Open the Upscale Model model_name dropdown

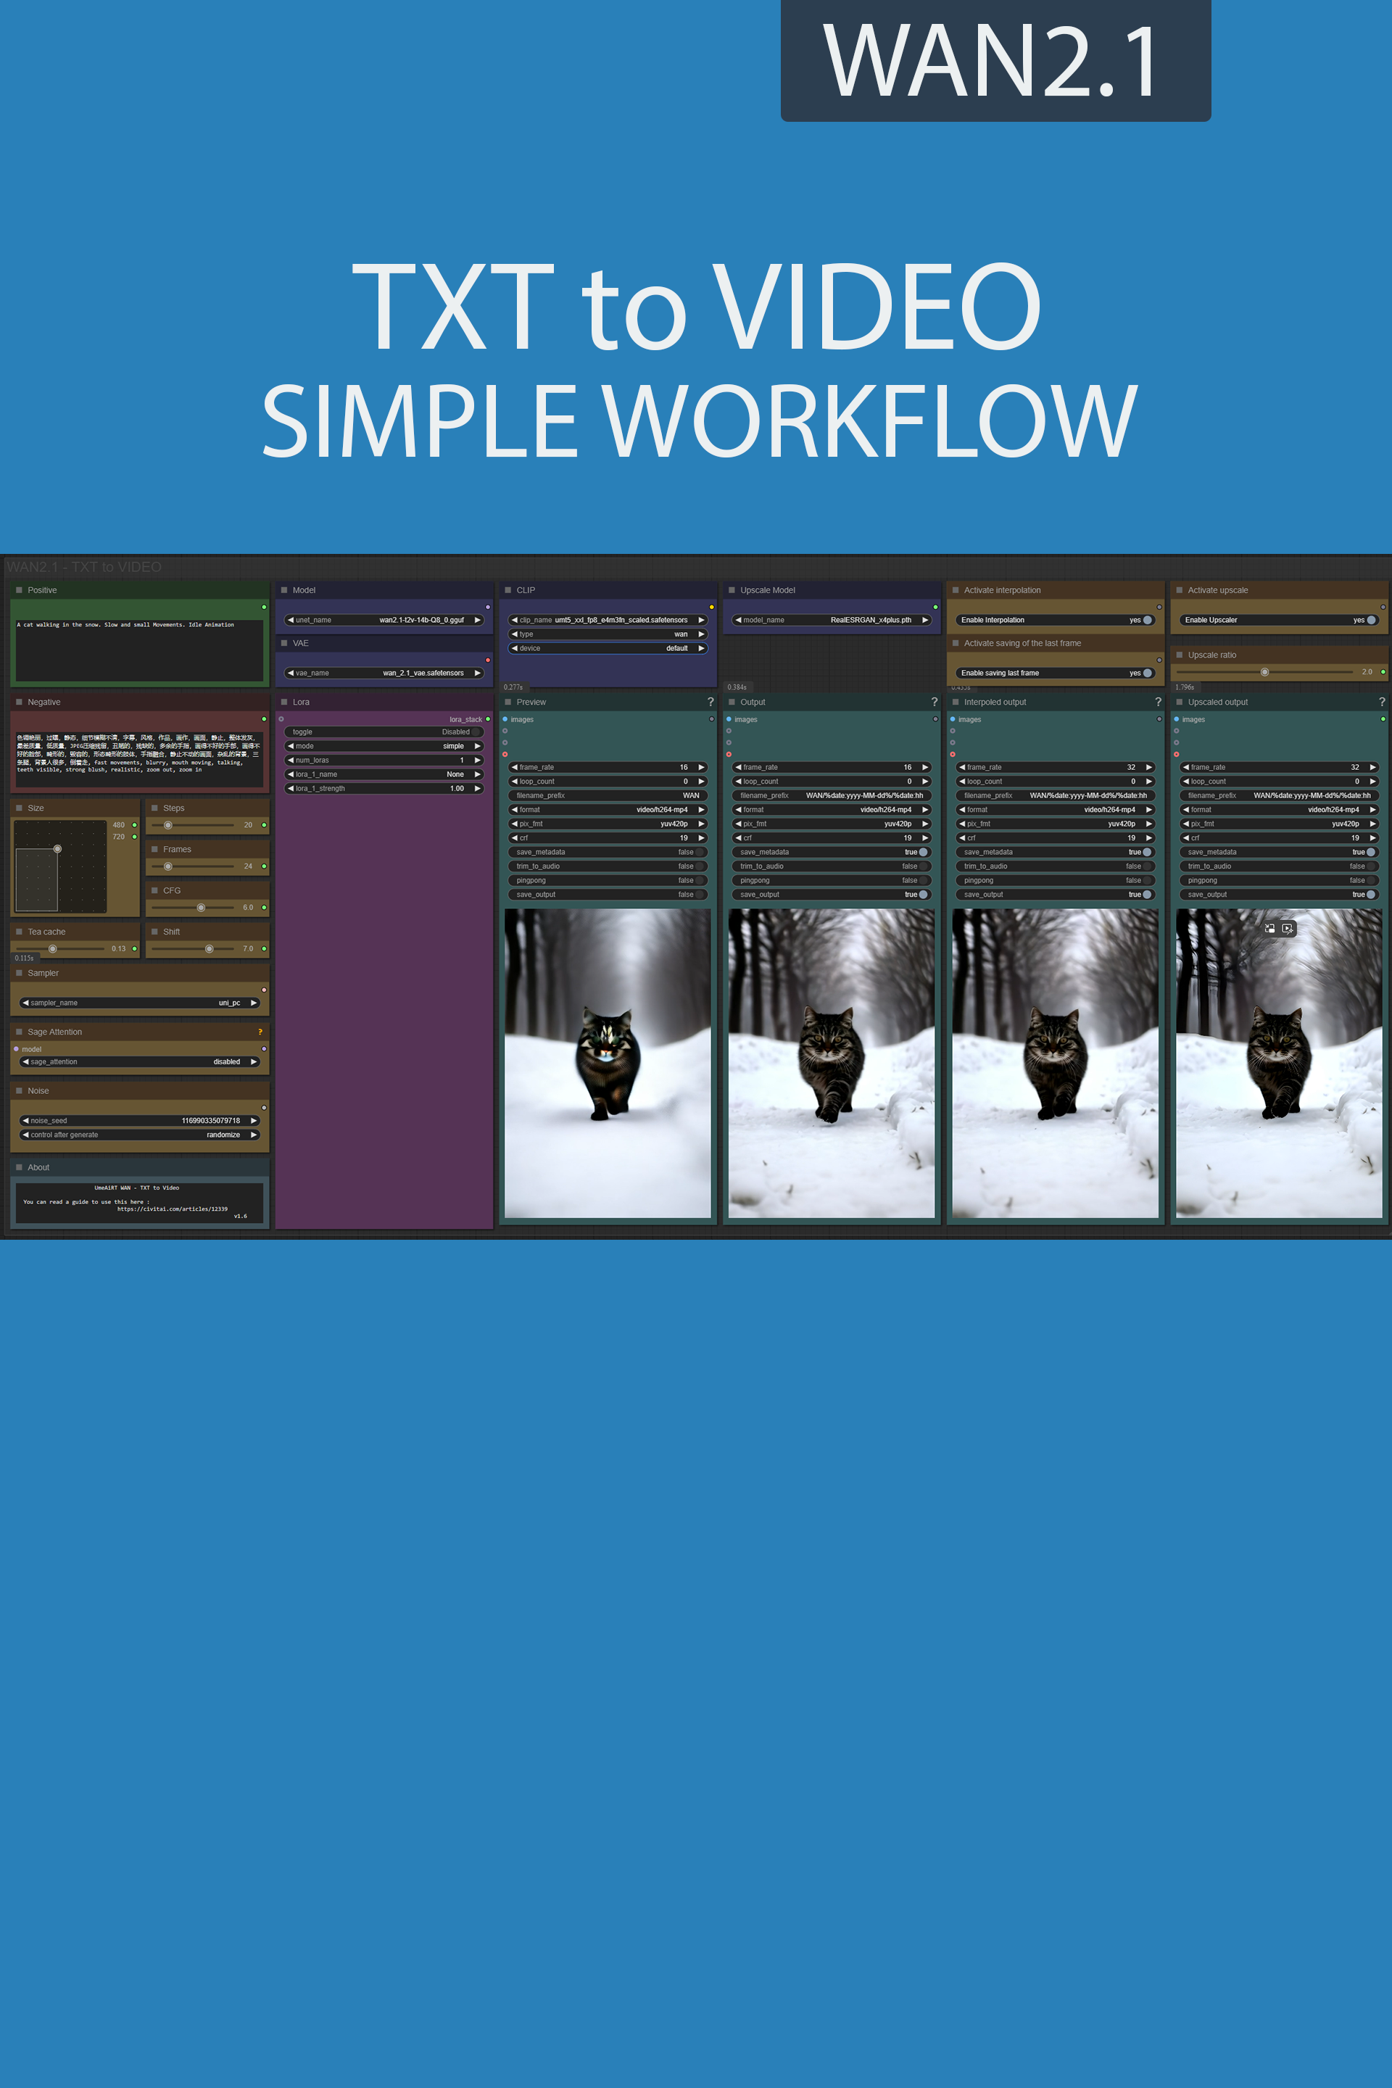[x=832, y=621]
